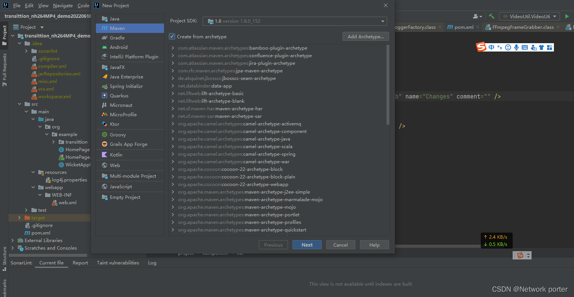
Task: Click the green Run button in toolbar
Action: (567, 16)
